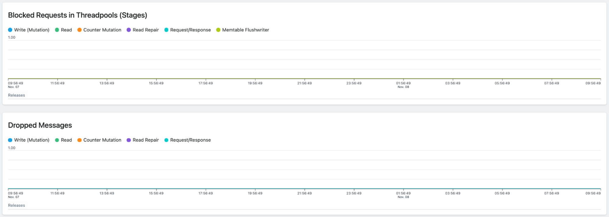Image resolution: width=609 pixels, height=217 pixels.
Task: Select 21:56:49 tick on Blocked Requests axis
Action: pyautogui.click(x=304, y=83)
